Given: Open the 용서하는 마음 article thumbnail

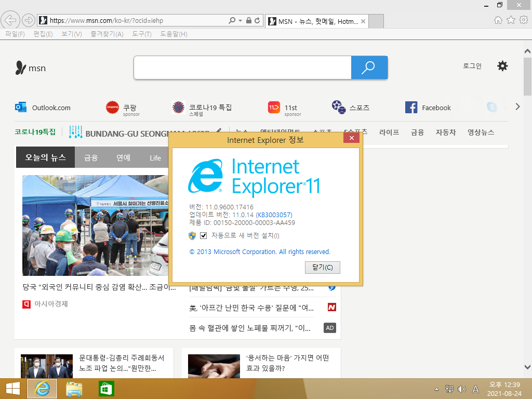Looking at the screenshot, I should (x=214, y=366).
